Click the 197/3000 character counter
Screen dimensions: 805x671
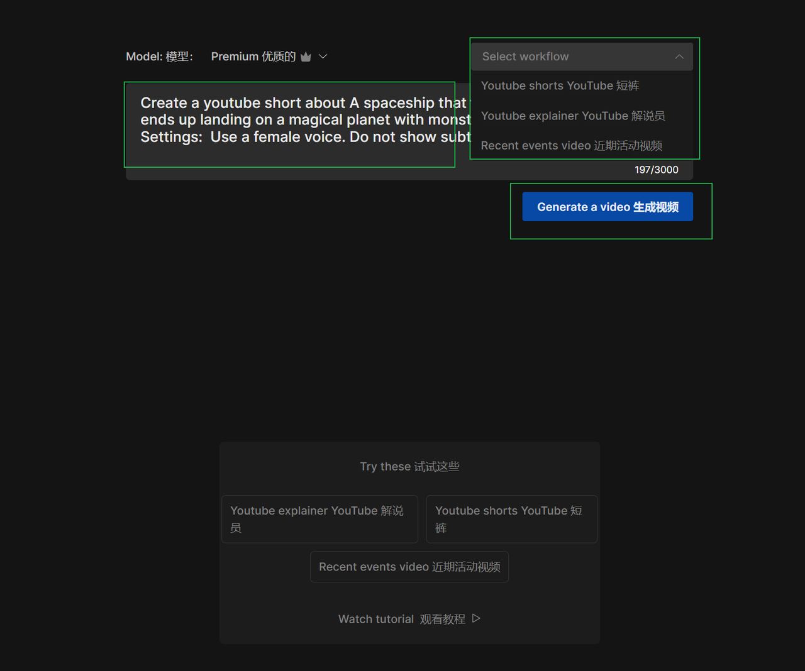[x=657, y=170]
